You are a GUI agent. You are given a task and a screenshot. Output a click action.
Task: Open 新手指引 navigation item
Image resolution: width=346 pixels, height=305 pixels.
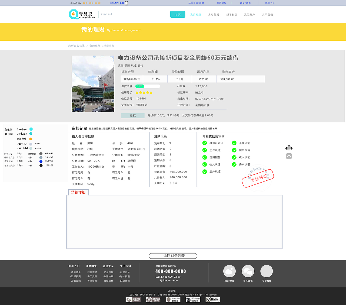click(232, 15)
